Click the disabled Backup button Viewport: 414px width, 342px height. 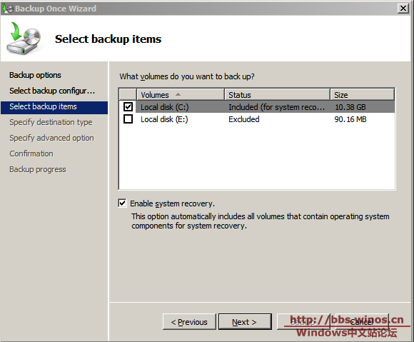tap(303, 322)
